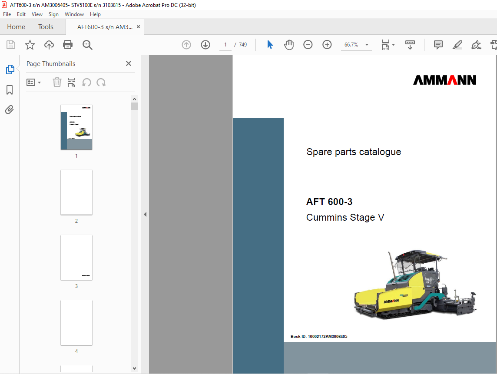Screen dimensions: 497x374
Task: Expand the fit page tool arrow
Action: pyautogui.click(x=394, y=45)
